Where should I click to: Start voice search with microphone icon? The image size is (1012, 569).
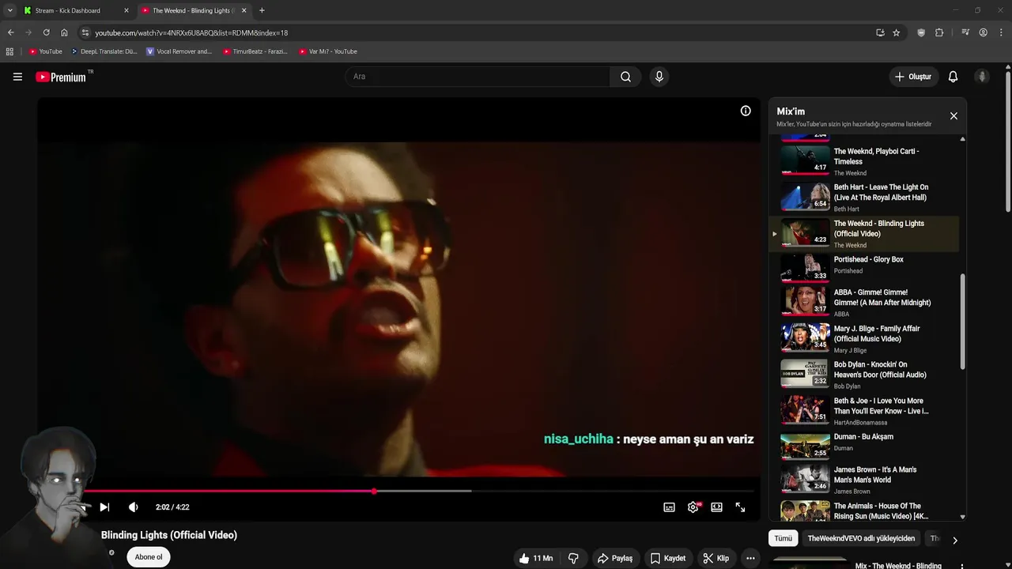coord(659,77)
